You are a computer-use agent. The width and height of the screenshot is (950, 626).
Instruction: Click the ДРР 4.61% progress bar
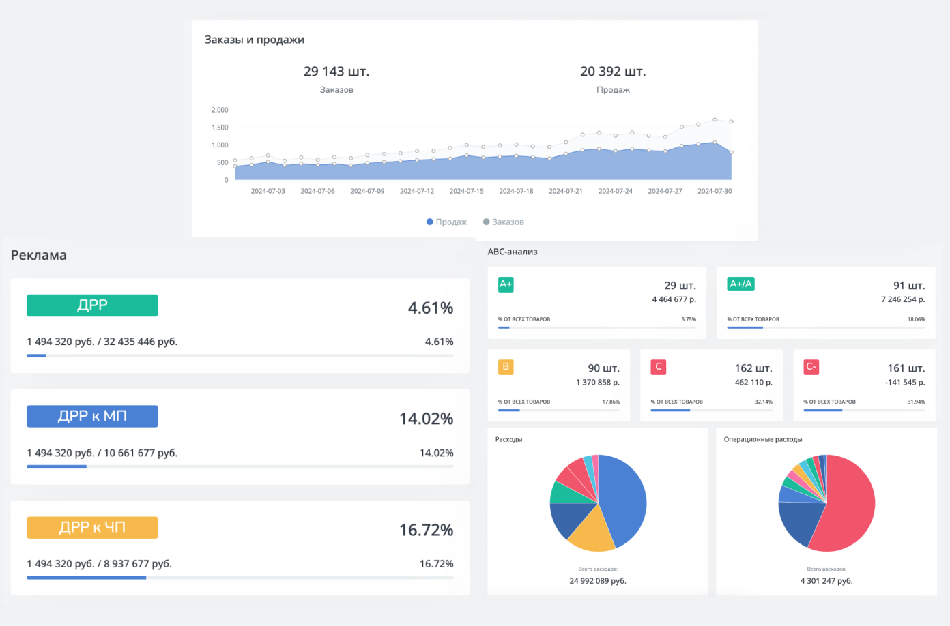pos(240,355)
